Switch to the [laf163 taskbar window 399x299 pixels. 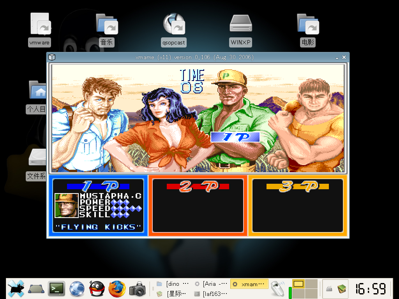(211, 294)
